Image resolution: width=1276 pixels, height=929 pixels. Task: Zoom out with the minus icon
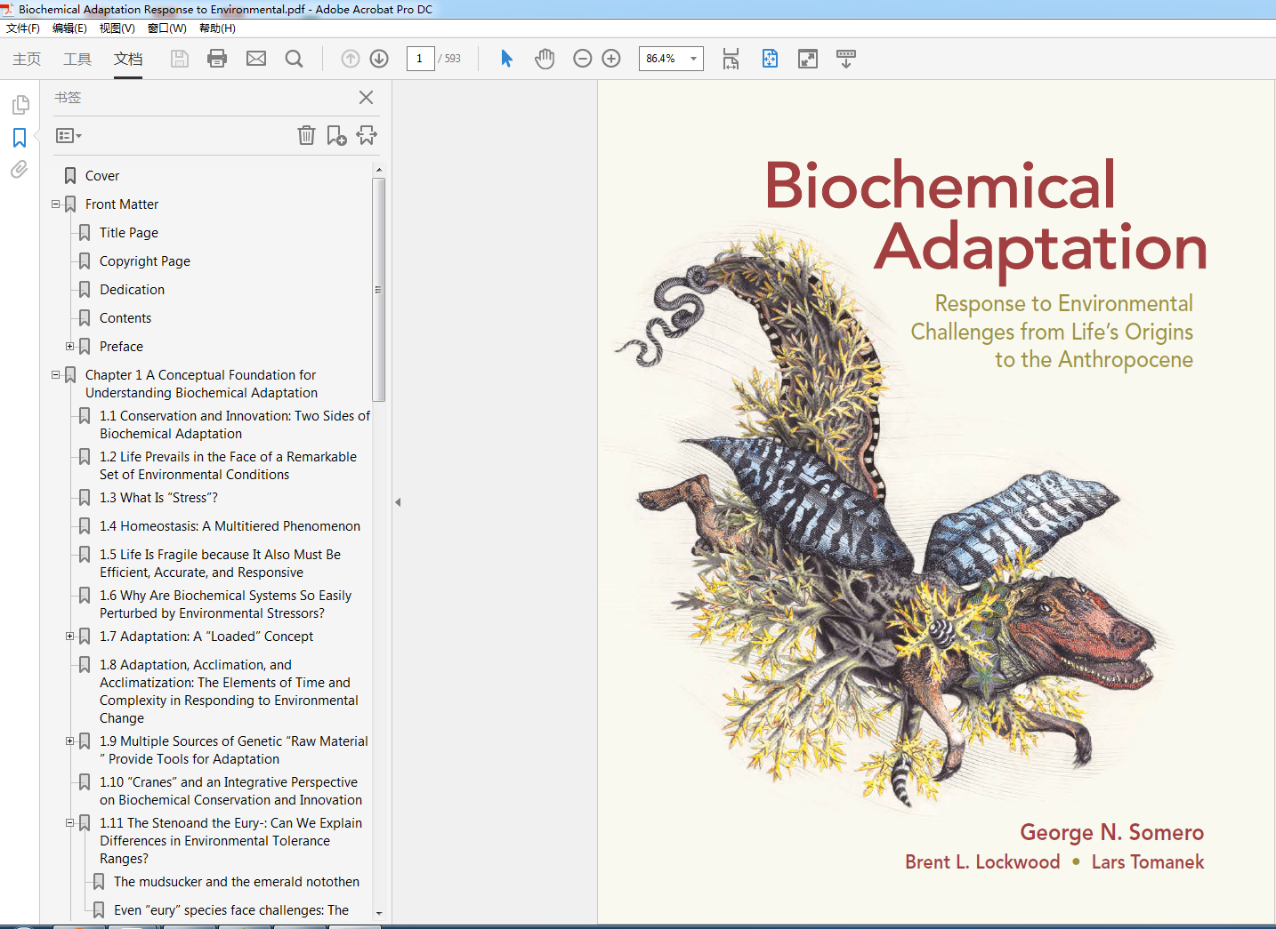[583, 59]
